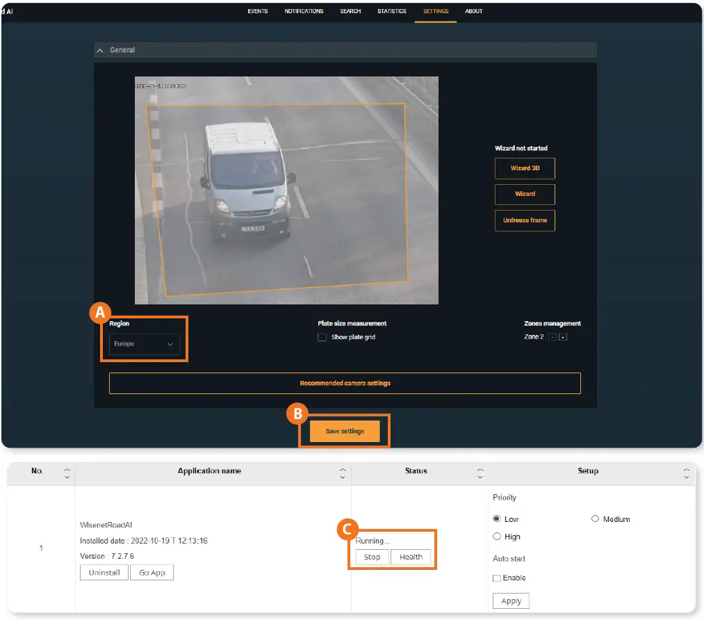Tick the Auto start Enable checkbox
The height and width of the screenshot is (620, 704).
click(x=497, y=578)
